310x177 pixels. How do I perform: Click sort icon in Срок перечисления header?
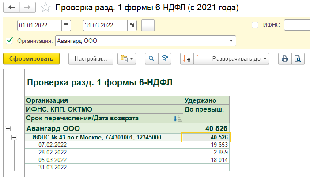coord(178,119)
